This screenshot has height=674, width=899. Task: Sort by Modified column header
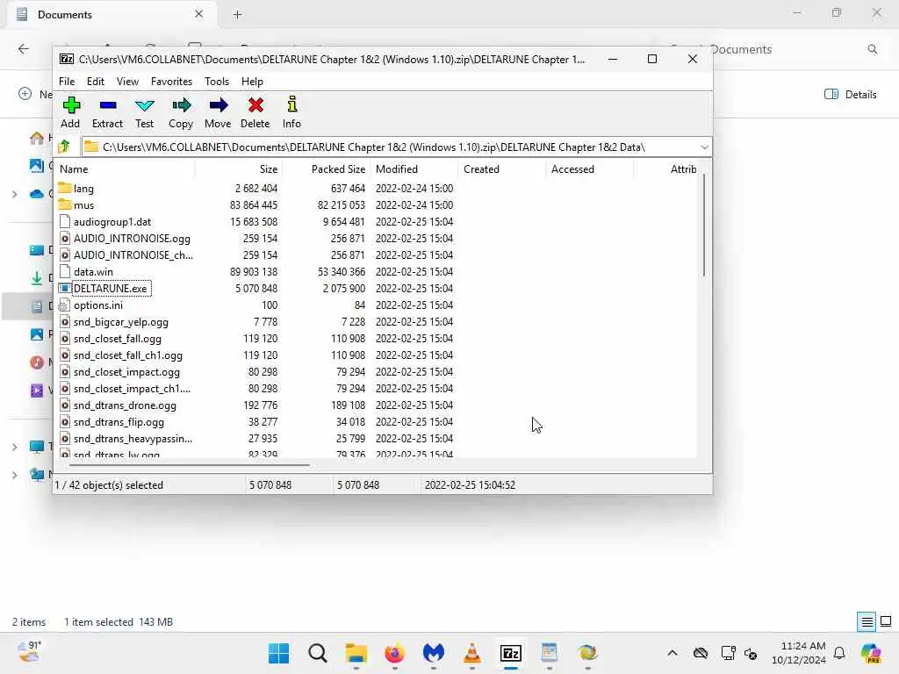point(414,169)
